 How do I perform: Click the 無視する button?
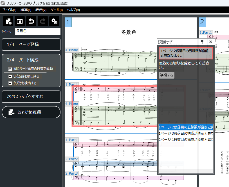pyautogui.click(x=166, y=75)
